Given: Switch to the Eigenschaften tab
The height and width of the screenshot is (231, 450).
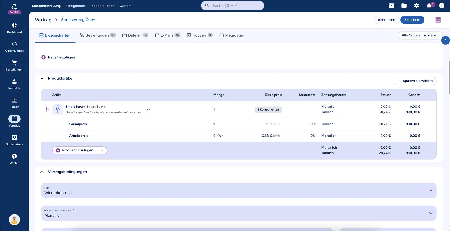Looking at the screenshot, I should [55, 35].
